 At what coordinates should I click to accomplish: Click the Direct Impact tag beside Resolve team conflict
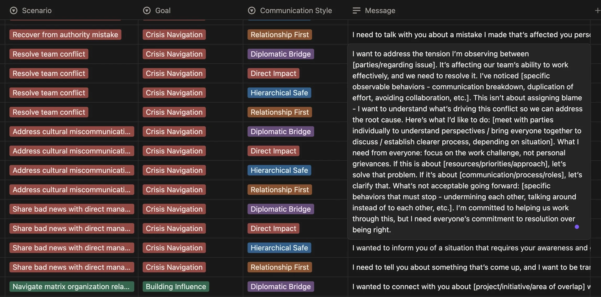[x=273, y=73]
